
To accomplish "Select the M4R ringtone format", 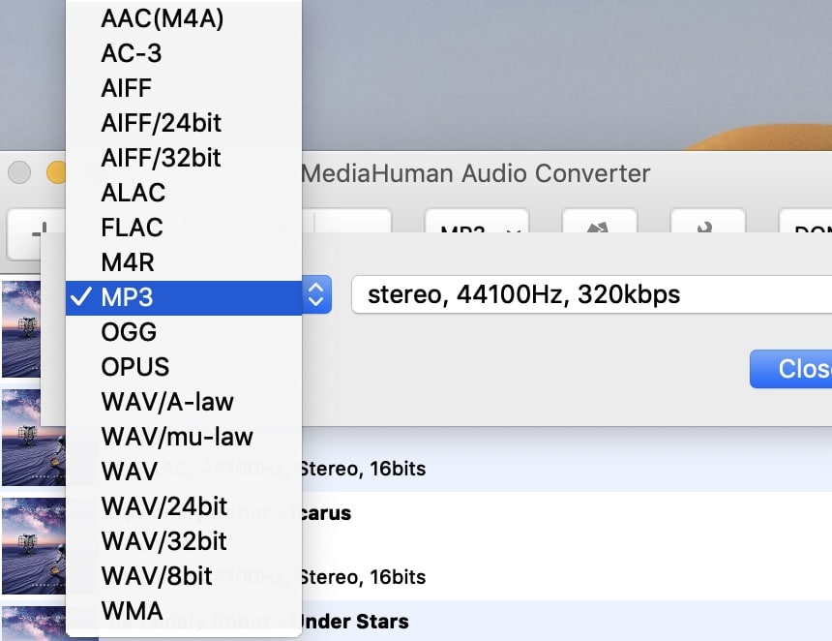I will tap(184, 262).
